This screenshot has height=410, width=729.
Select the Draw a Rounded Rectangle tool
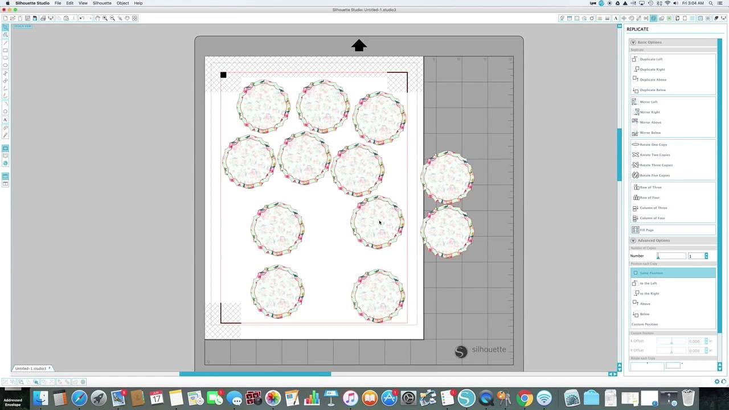point(5,58)
